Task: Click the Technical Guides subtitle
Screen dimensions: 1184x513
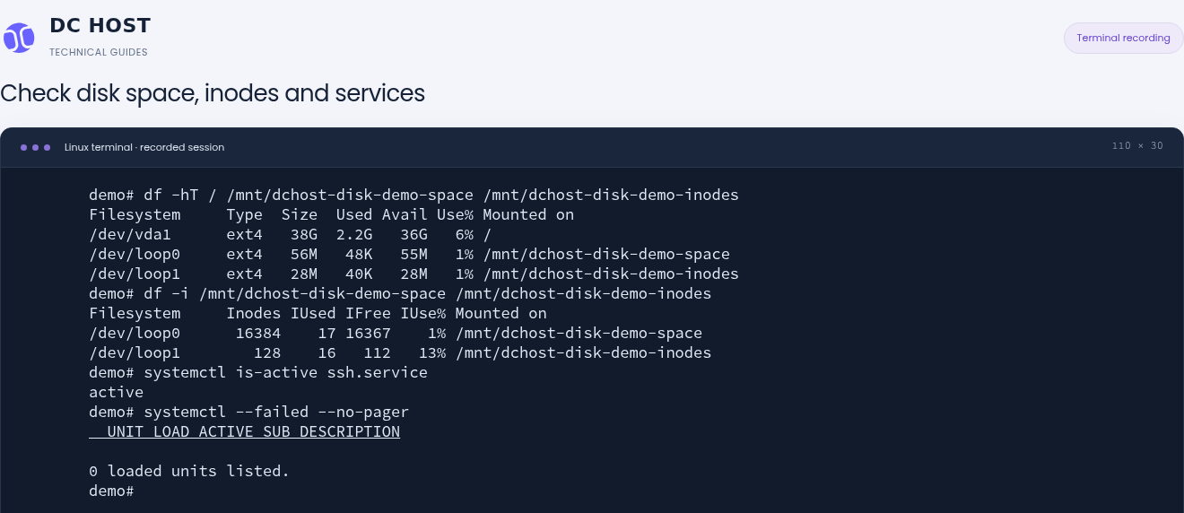Action: (x=99, y=52)
